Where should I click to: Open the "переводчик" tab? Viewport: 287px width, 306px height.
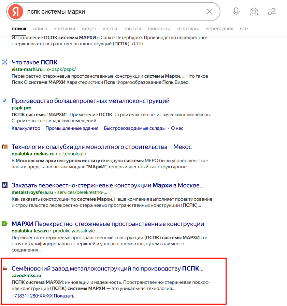[x=219, y=29]
